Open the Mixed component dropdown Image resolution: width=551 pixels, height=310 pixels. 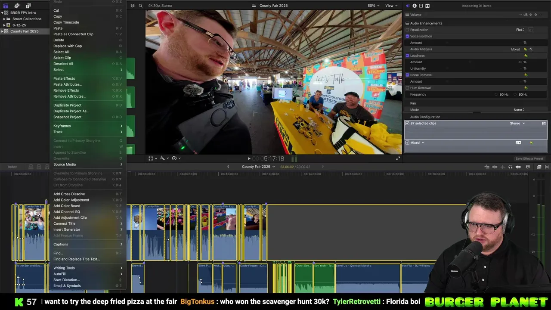418,143
